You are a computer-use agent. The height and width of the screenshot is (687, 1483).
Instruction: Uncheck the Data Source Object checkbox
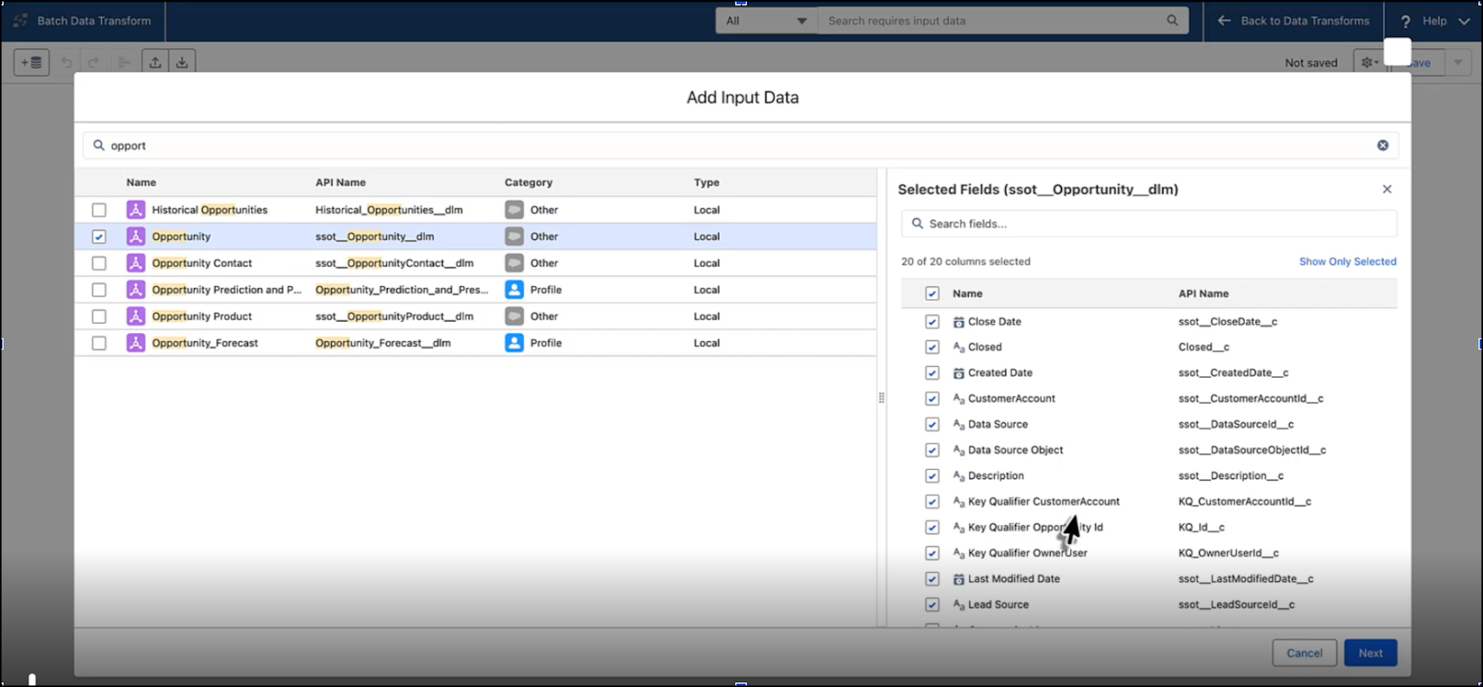coord(932,450)
